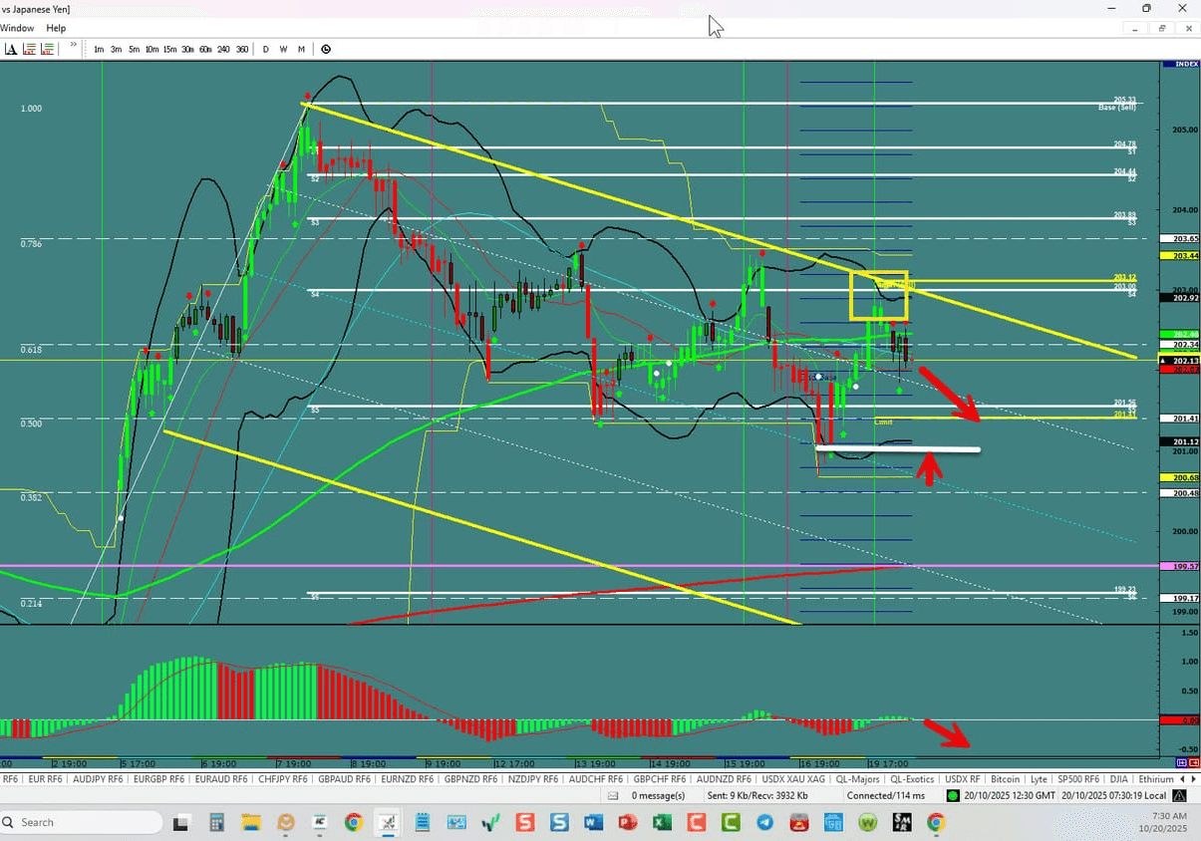
Task: Toggle the padlock icon in the status bar
Action: pyautogui.click(x=1179, y=795)
